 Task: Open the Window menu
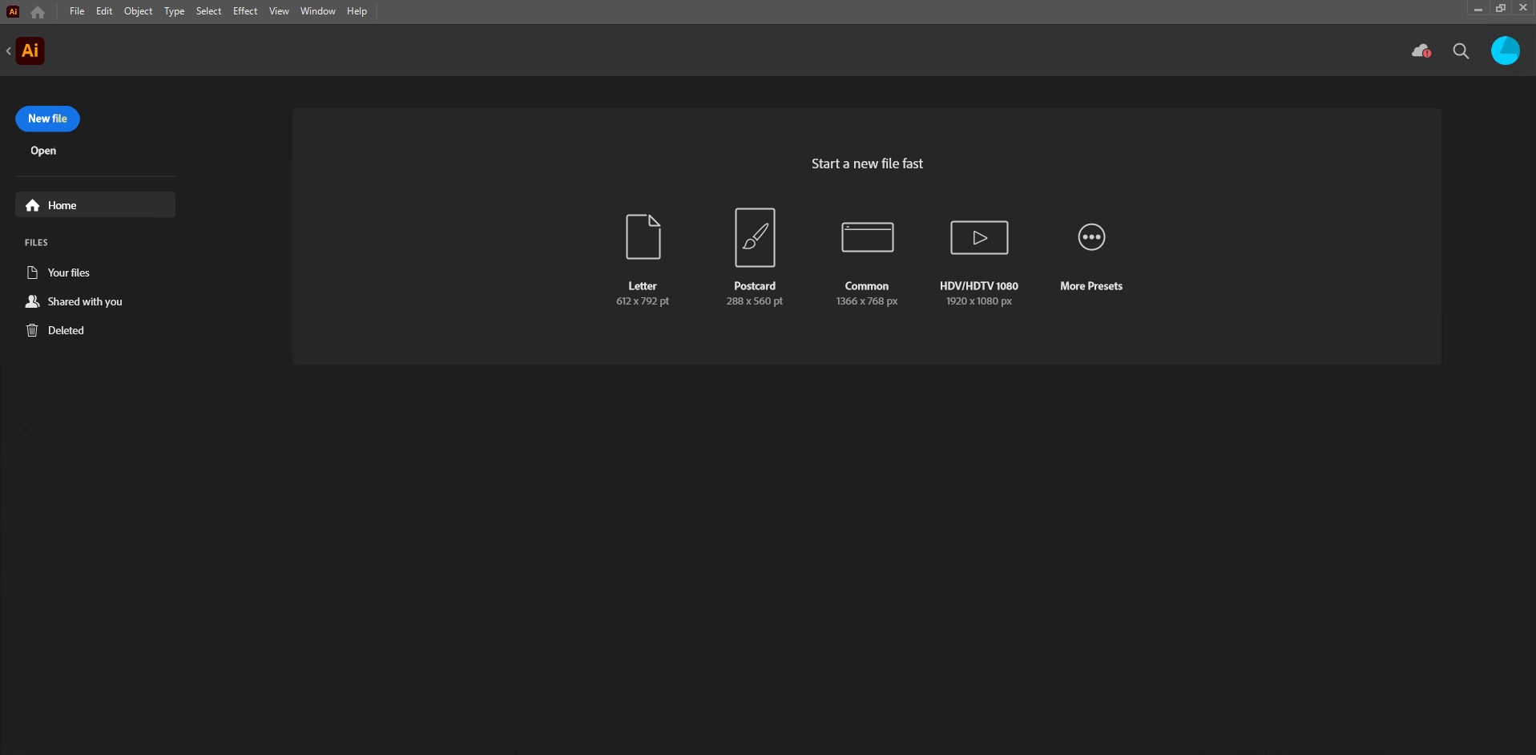pyautogui.click(x=317, y=10)
